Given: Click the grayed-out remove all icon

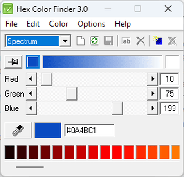Looking at the screenshot, I should click(172, 41).
